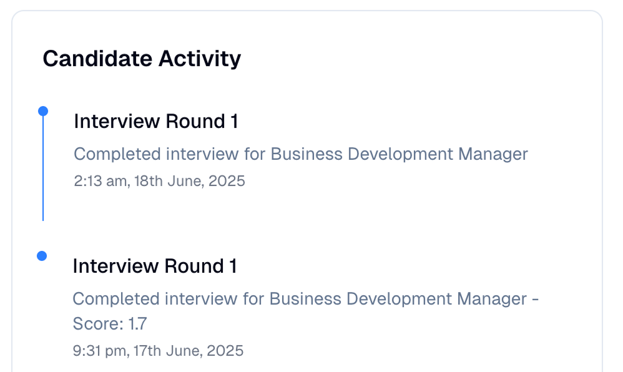
Task: Click the blue dot beside the 17th June entry
Action: point(42,256)
